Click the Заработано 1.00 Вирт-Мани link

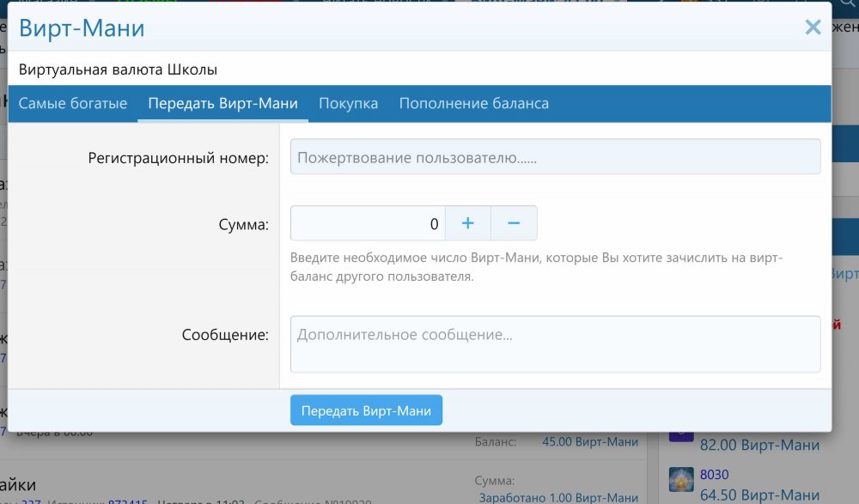(557, 498)
